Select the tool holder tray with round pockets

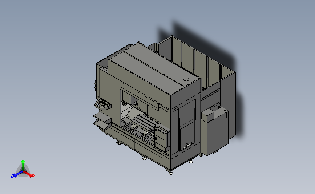point(103,104)
